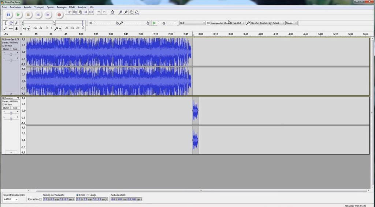Click the input volume microphone slider
The image size is (375, 207).
click(137, 23)
